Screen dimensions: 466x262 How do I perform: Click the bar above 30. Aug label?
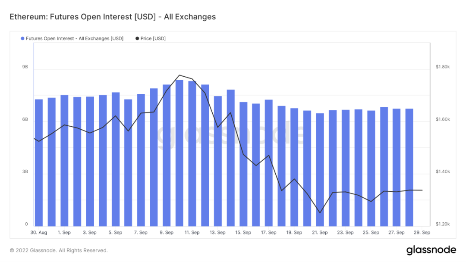[x=39, y=163]
